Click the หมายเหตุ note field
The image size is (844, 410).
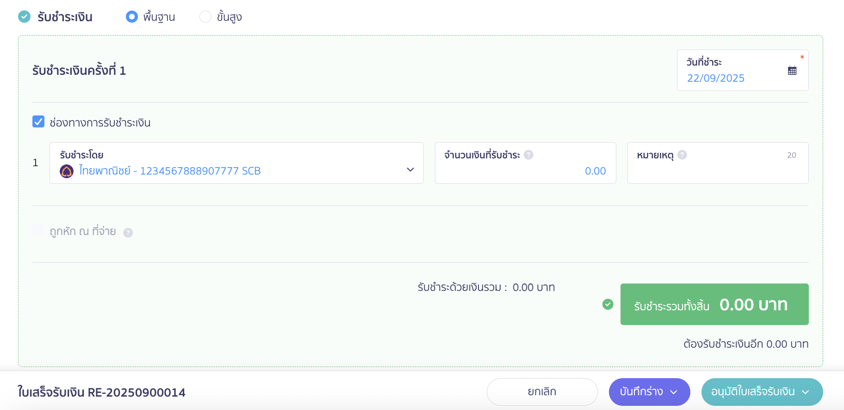(717, 171)
